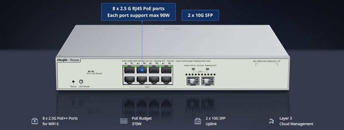
Task: Click the SYS indicator LED
Action: coord(89,71)
